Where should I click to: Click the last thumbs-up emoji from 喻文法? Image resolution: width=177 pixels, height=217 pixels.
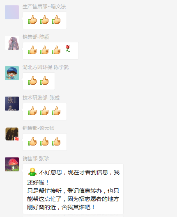click(x=56, y=19)
